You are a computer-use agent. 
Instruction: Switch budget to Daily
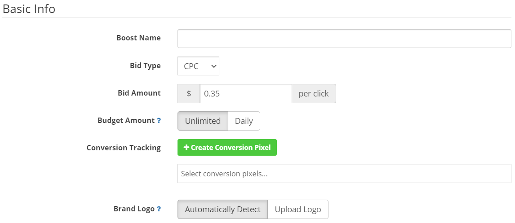tap(244, 121)
